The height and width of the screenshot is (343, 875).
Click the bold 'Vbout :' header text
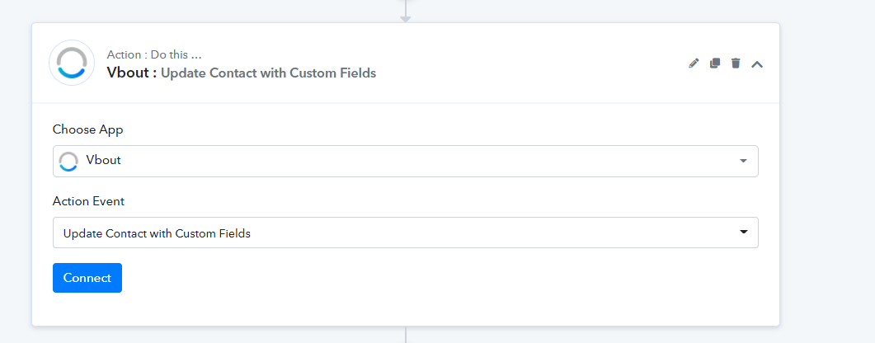132,73
